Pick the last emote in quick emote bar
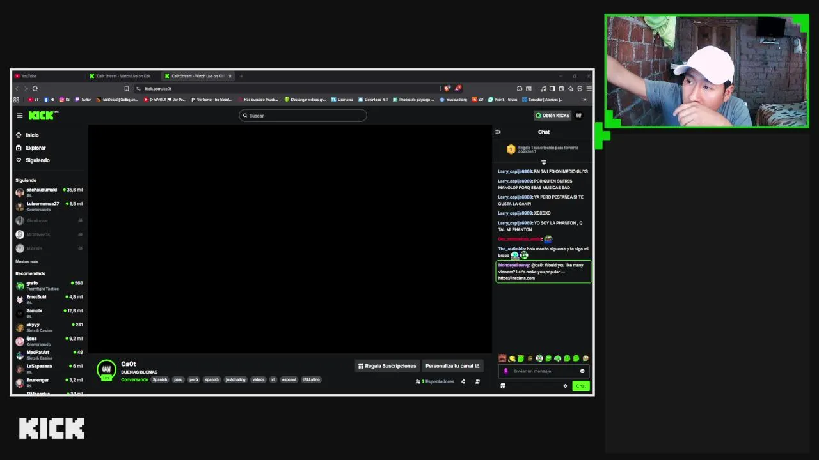This screenshot has width=819, height=460. point(585,358)
